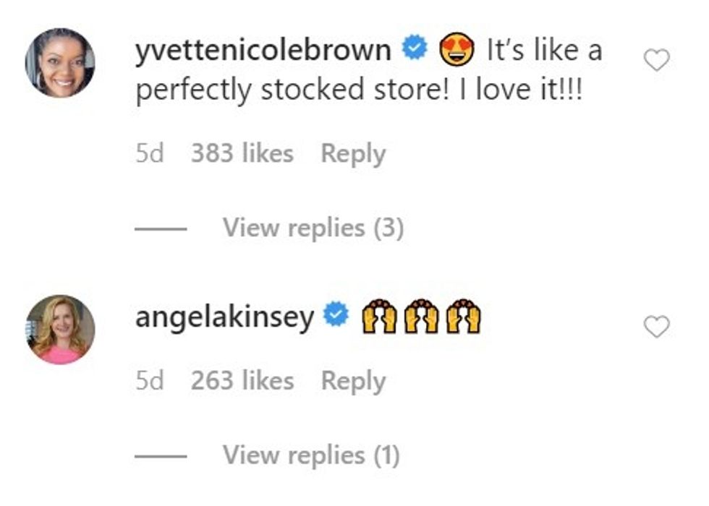Click the middle raised-hands emoji
The image size is (709, 506).
[x=421, y=317]
